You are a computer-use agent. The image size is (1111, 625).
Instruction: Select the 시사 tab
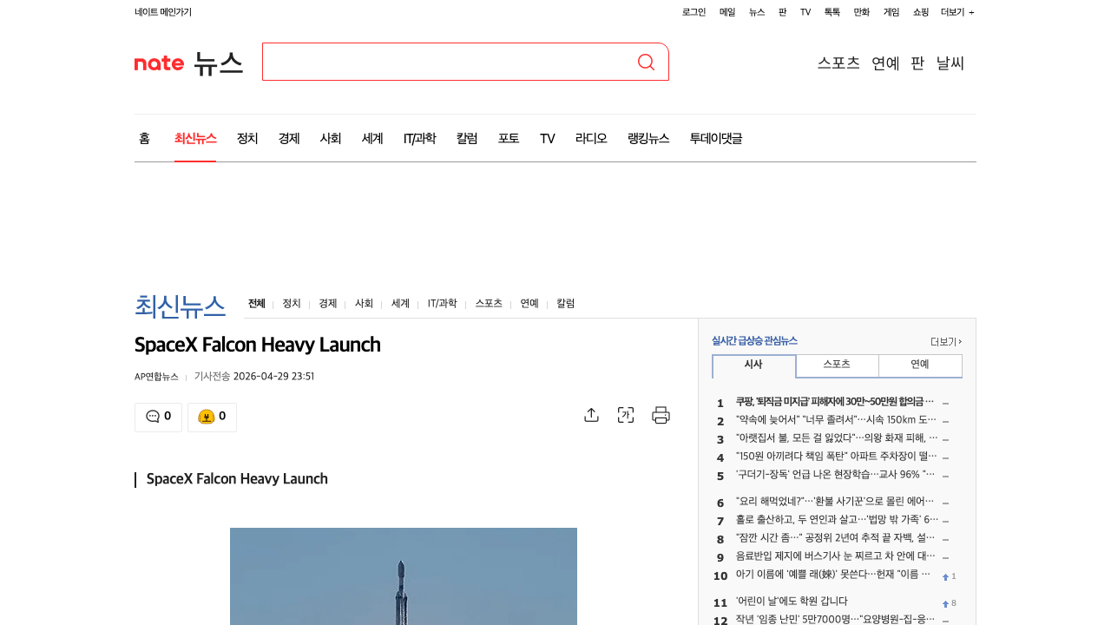coord(753,365)
